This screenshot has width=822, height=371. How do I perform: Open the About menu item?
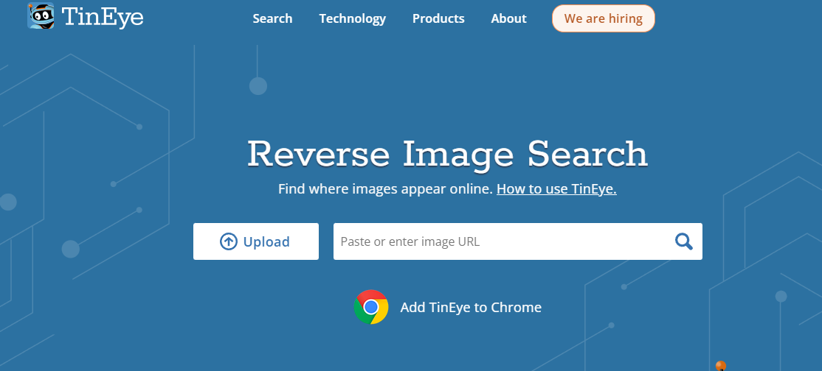click(x=509, y=19)
